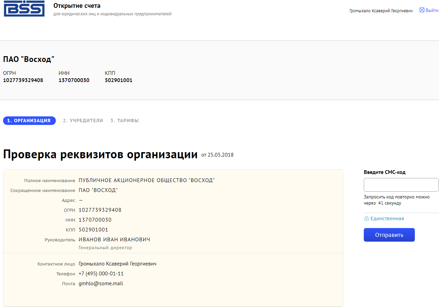Switch to the 2. УЧРЕДИТЕЛИ step
This screenshot has height=307, width=439.
[x=83, y=120]
